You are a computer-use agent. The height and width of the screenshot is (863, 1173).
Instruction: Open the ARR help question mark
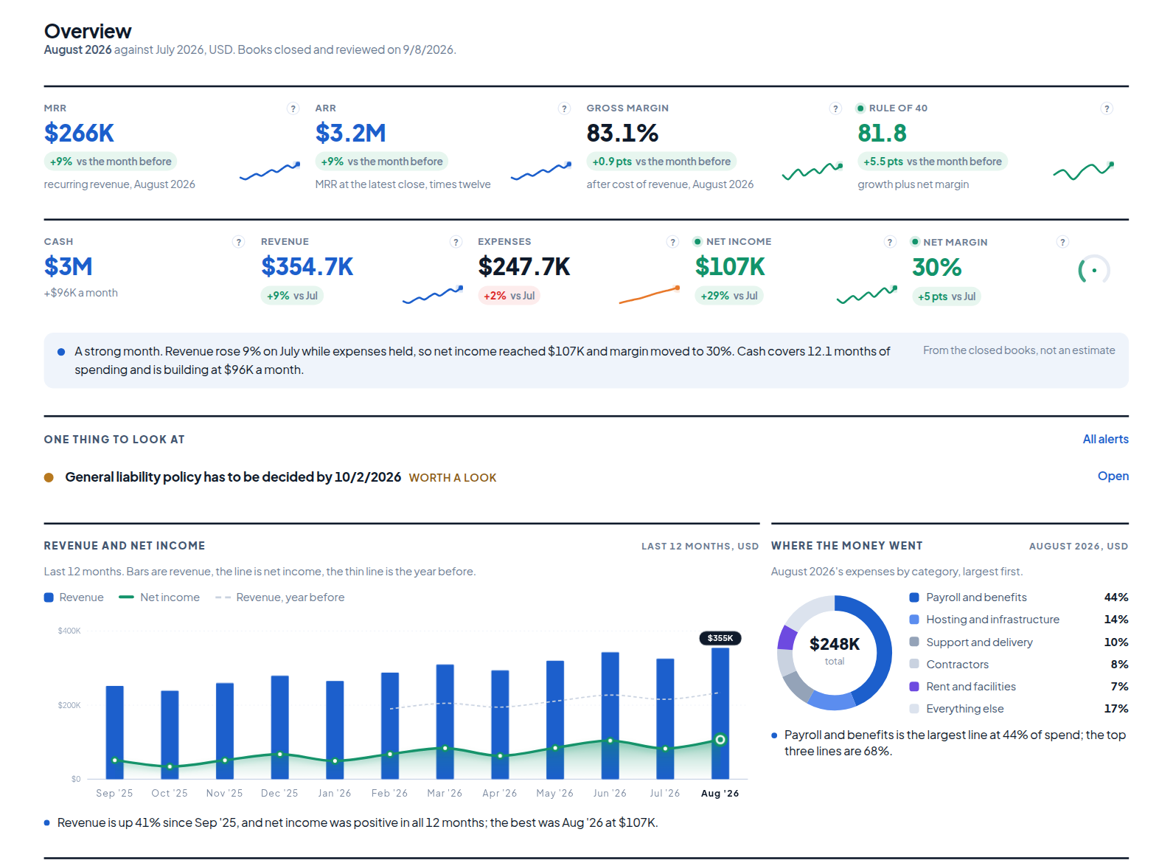point(565,108)
